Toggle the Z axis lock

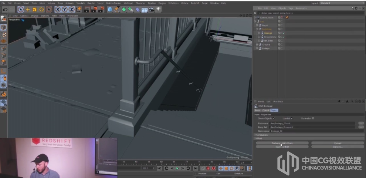(71, 9)
